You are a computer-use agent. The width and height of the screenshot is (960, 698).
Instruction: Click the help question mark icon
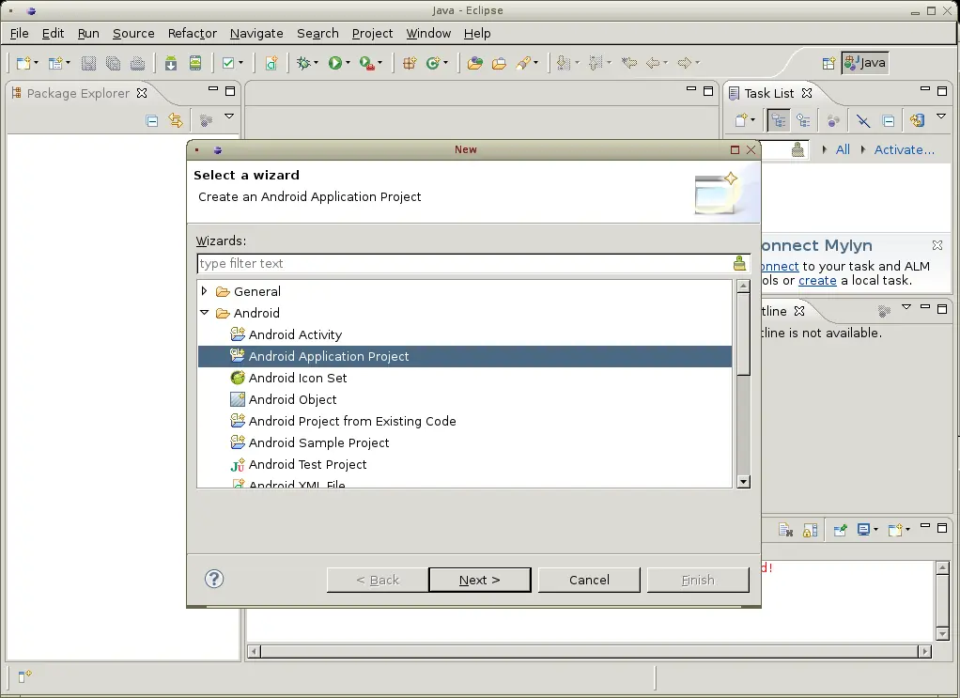pos(214,579)
